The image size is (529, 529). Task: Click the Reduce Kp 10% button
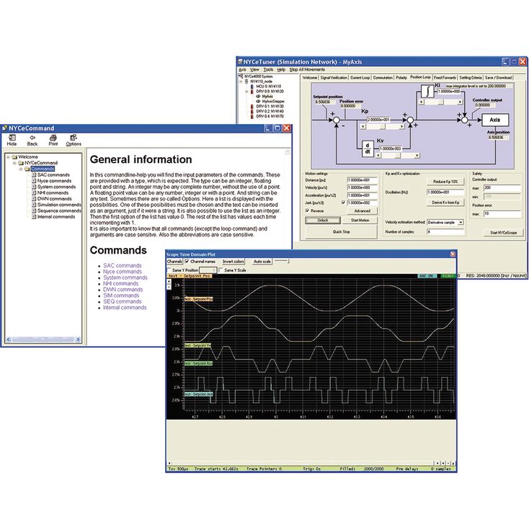[x=445, y=182]
